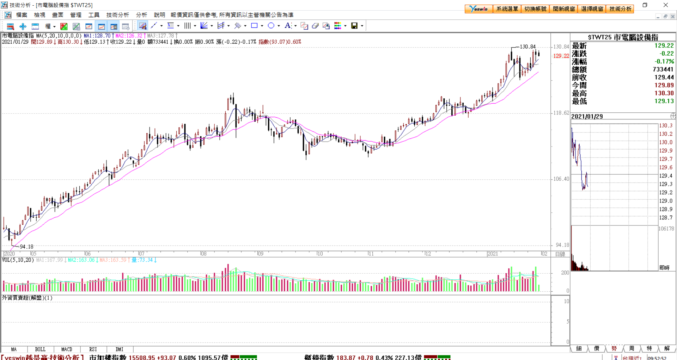
Task: Switch to the MA indicator tab
Action: (x=14, y=349)
